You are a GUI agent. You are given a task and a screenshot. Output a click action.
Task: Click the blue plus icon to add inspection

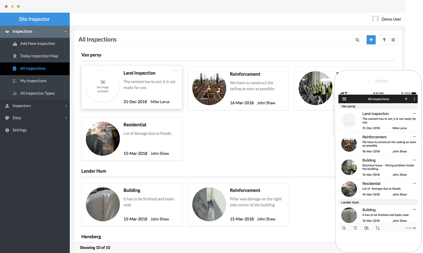pyautogui.click(x=371, y=40)
